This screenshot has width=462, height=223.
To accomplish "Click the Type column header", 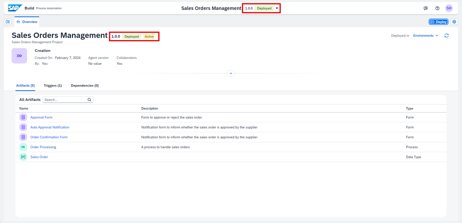I will pyautogui.click(x=410, y=109).
